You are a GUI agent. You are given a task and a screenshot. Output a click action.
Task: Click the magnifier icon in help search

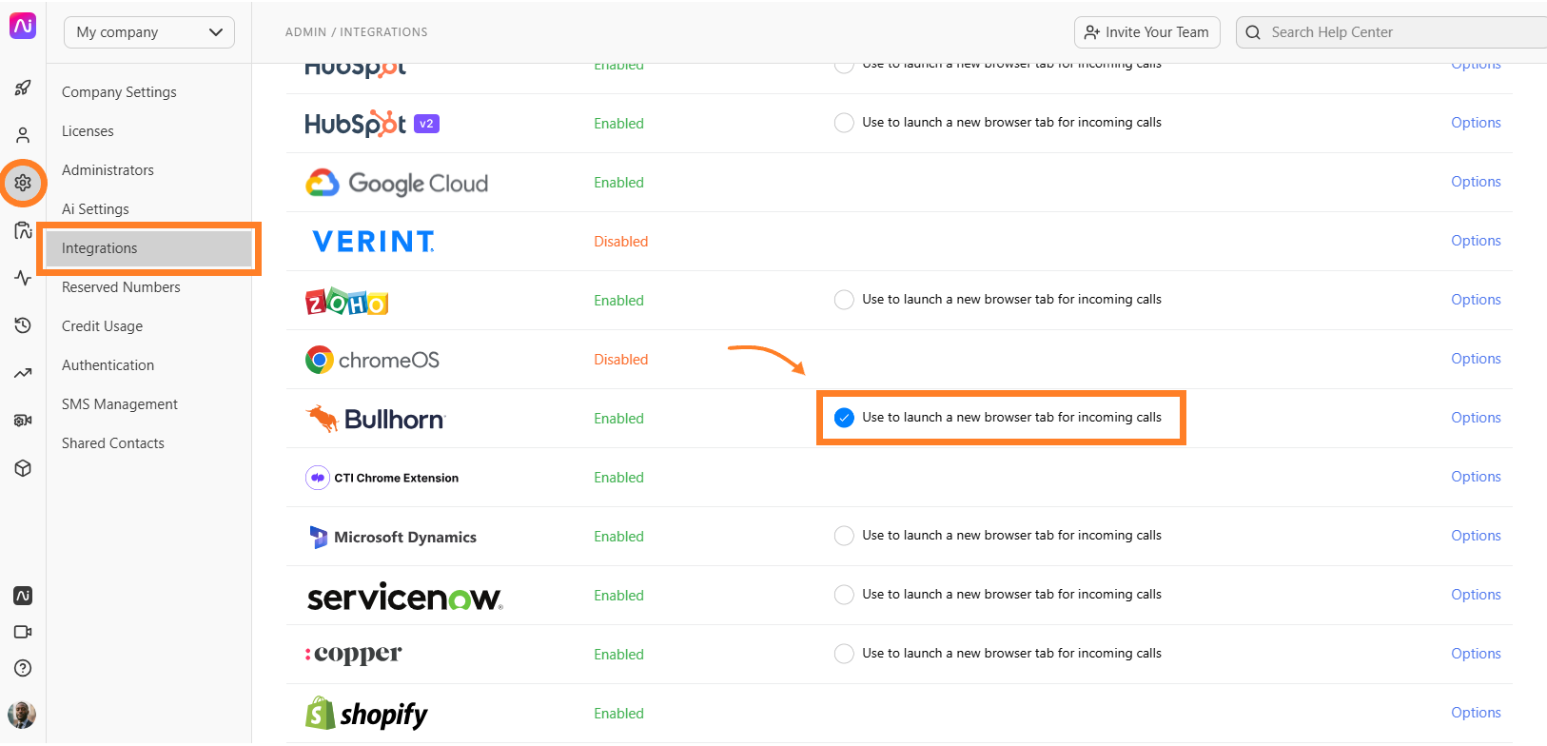pos(1253,32)
